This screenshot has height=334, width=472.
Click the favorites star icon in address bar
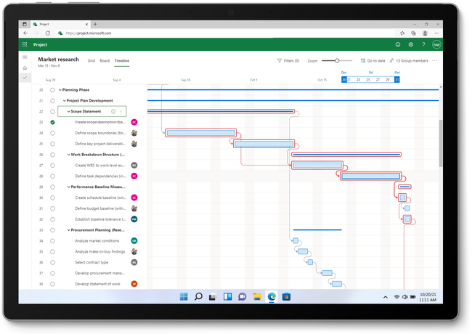[402, 33]
